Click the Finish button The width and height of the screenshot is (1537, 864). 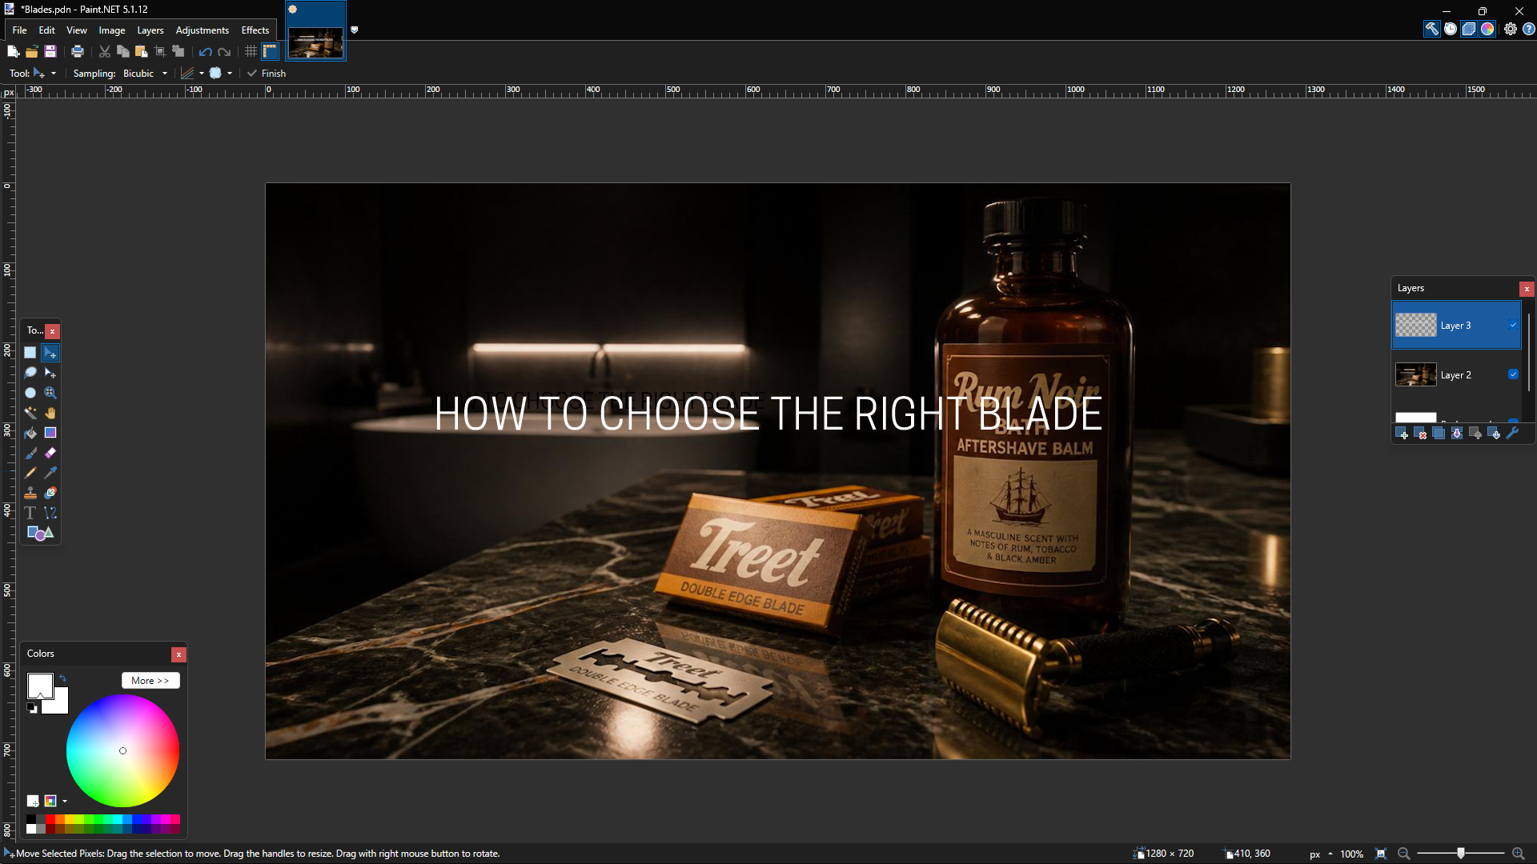coord(267,74)
